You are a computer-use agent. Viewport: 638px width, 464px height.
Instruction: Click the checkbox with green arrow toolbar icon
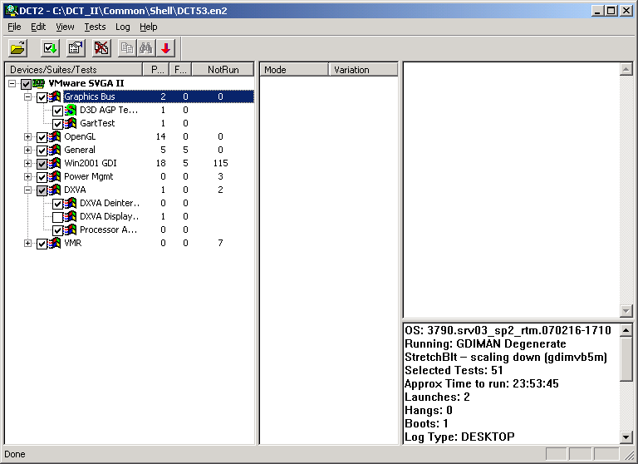[50, 48]
